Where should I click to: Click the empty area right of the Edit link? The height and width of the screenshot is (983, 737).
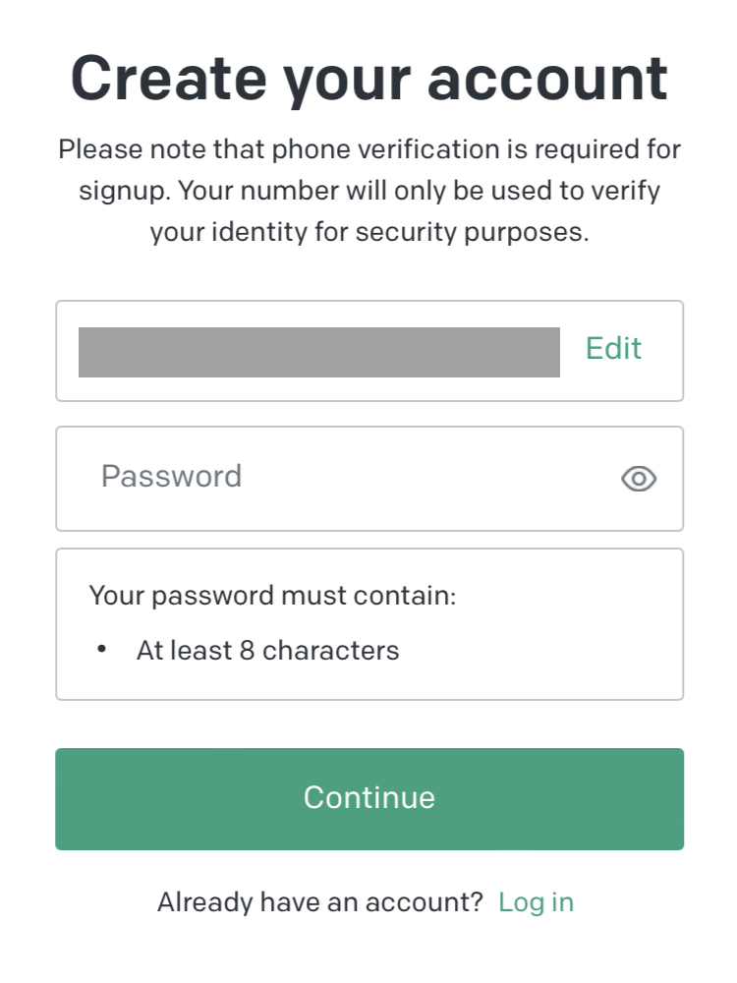(664, 350)
